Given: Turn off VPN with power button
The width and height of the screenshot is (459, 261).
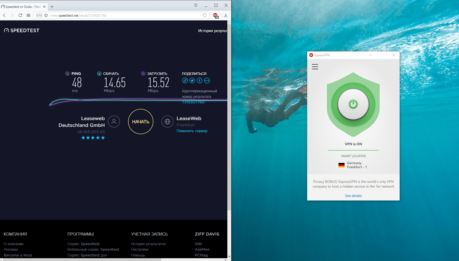Looking at the screenshot, I should click(x=353, y=104).
